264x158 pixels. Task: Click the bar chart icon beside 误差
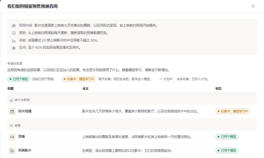point(14,40)
